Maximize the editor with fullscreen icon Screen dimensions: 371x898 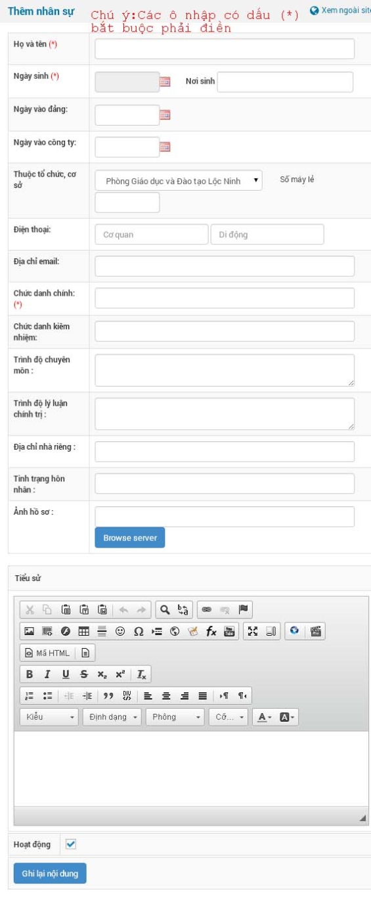click(253, 631)
